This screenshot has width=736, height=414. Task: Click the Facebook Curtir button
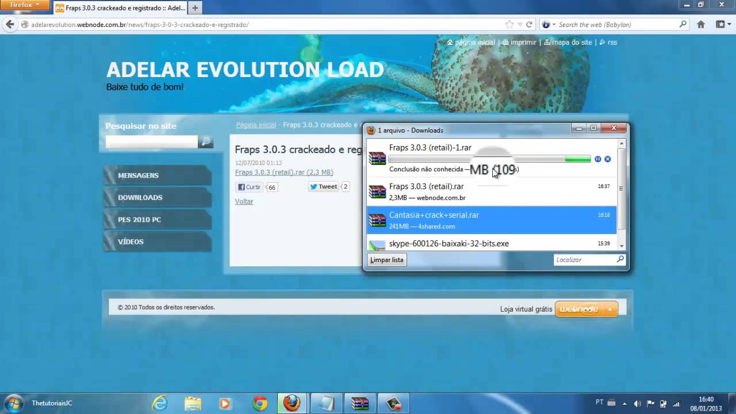click(x=250, y=187)
